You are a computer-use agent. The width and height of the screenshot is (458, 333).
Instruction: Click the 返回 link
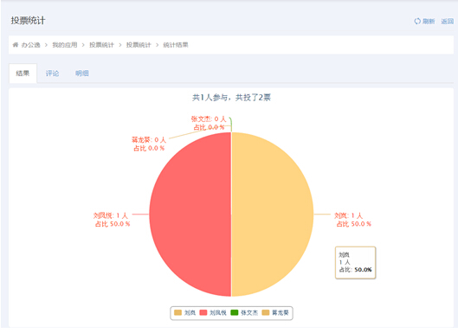pyautogui.click(x=447, y=21)
